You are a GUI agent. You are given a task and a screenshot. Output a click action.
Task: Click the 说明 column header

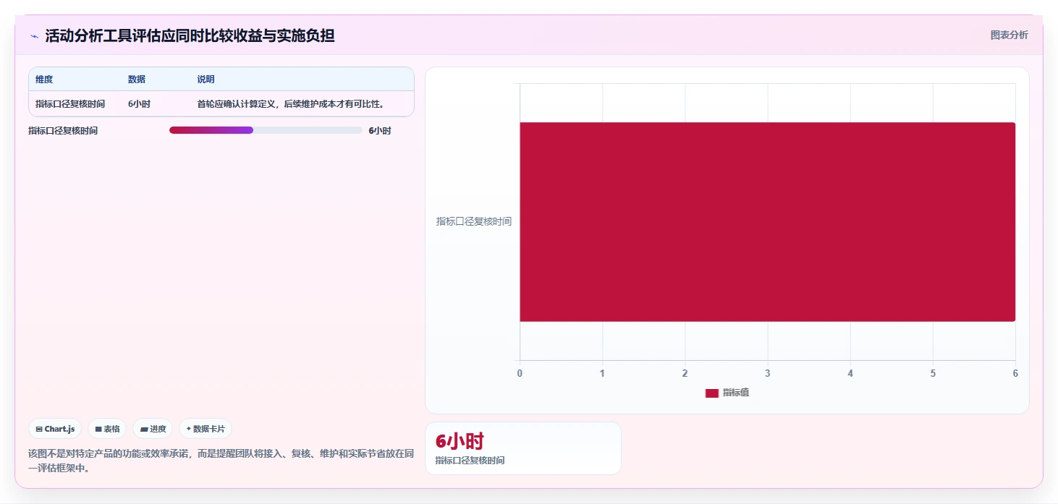tap(206, 80)
